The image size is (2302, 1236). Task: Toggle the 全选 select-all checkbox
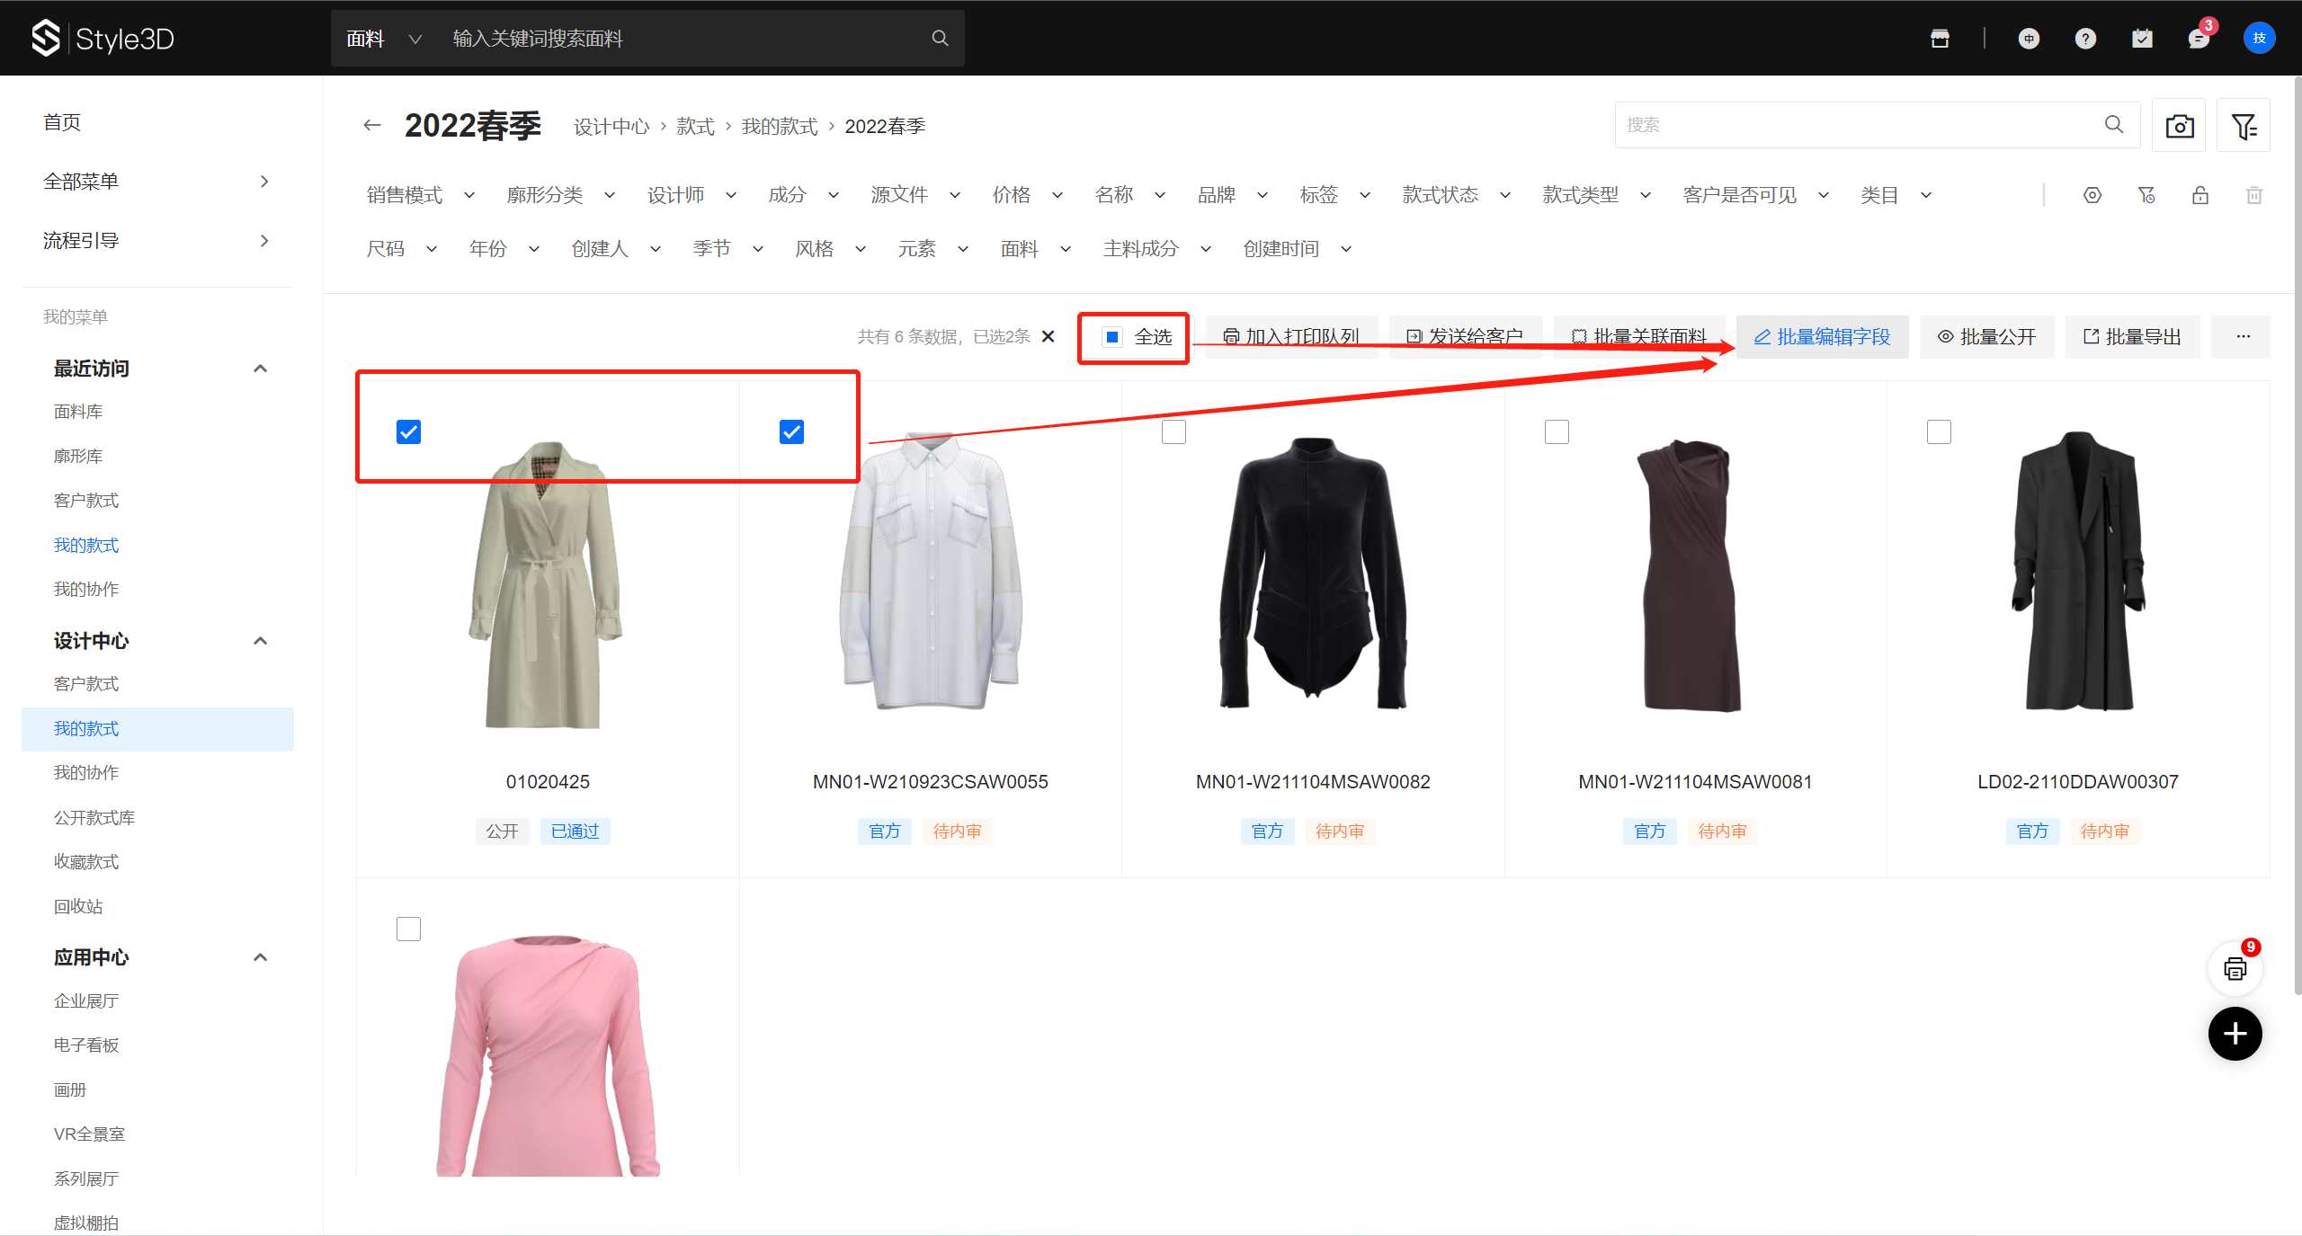tap(1112, 337)
